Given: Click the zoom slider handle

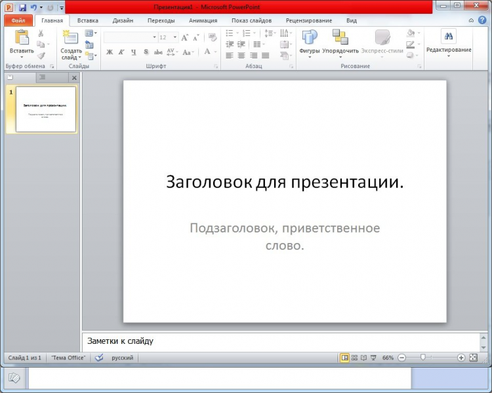Looking at the screenshot, I should 423,358.
